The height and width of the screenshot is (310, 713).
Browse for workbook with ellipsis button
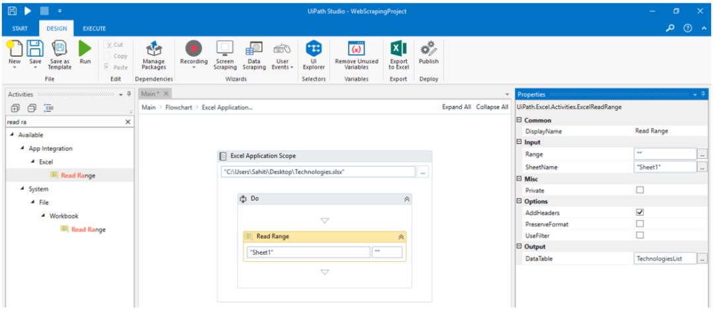click(x=423, y=172)
